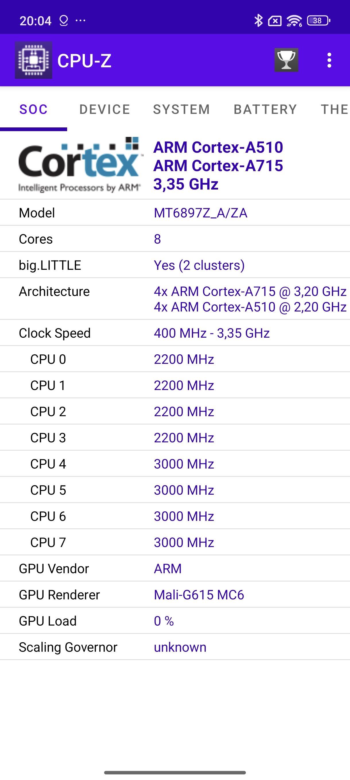Tap the Wi-Fi 6 status icon
The width and height of the screenshot is (350, 780).
pos(294,21)
